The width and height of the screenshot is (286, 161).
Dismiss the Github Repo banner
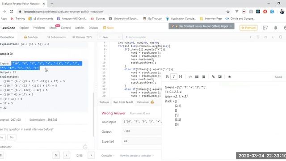(231, 26)
